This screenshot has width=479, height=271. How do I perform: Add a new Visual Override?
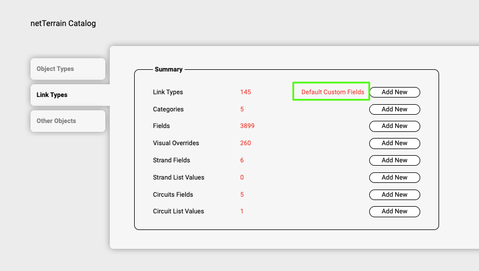tap(394, 143)
